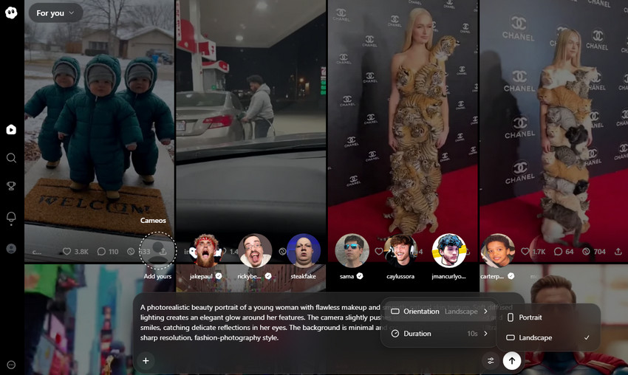The image size is (628, 375).
Task: Open the trophy leaderboard icon
Action: [x=11, y=186]
